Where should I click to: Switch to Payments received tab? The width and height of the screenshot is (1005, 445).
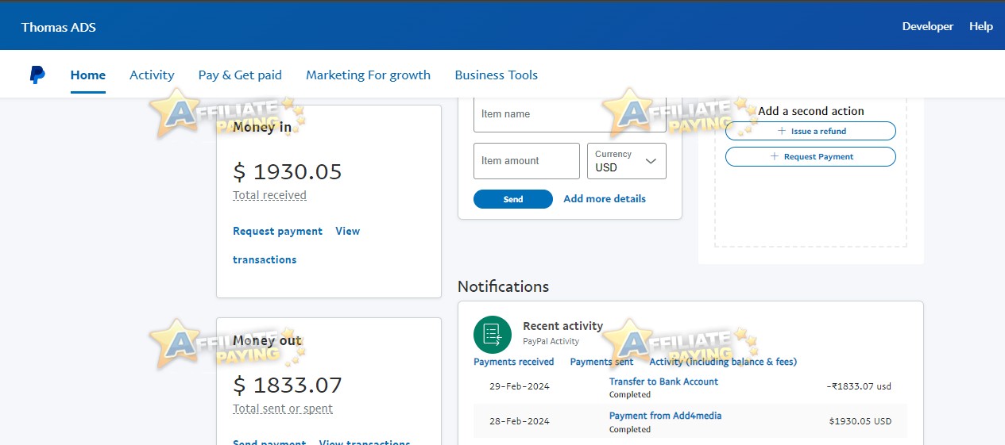[x=514, y=362]
